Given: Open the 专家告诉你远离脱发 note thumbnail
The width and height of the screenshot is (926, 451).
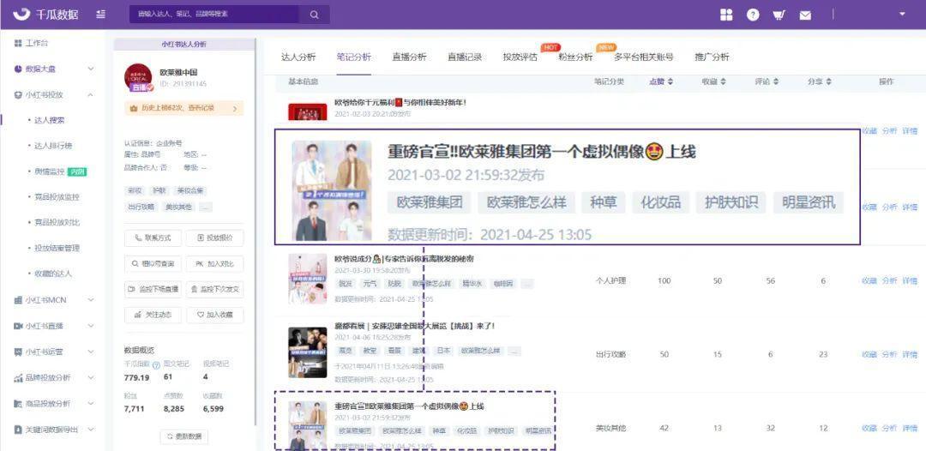Looking at the screenshot, I should click(x=308, y=279).
